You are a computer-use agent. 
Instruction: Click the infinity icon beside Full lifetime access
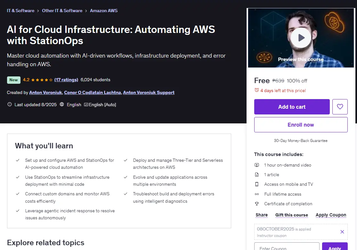[256, 194]
